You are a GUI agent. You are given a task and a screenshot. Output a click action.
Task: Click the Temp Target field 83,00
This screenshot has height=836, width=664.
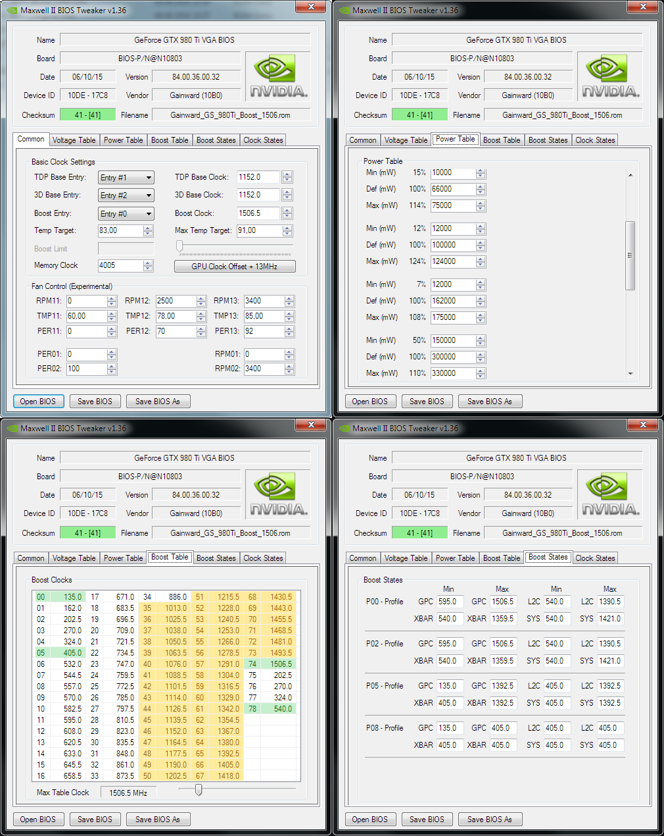tap(120, 230)
